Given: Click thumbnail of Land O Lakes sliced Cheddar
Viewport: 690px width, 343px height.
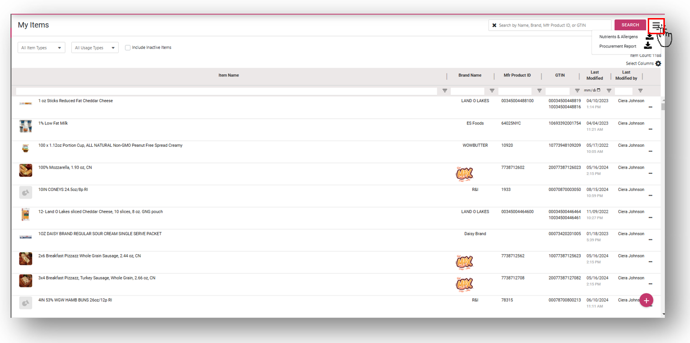Looking at the screenshot, I should 26,215.
